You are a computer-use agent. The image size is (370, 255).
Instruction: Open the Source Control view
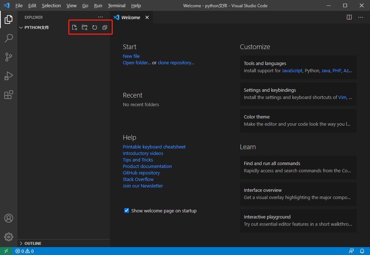(9, 57)
